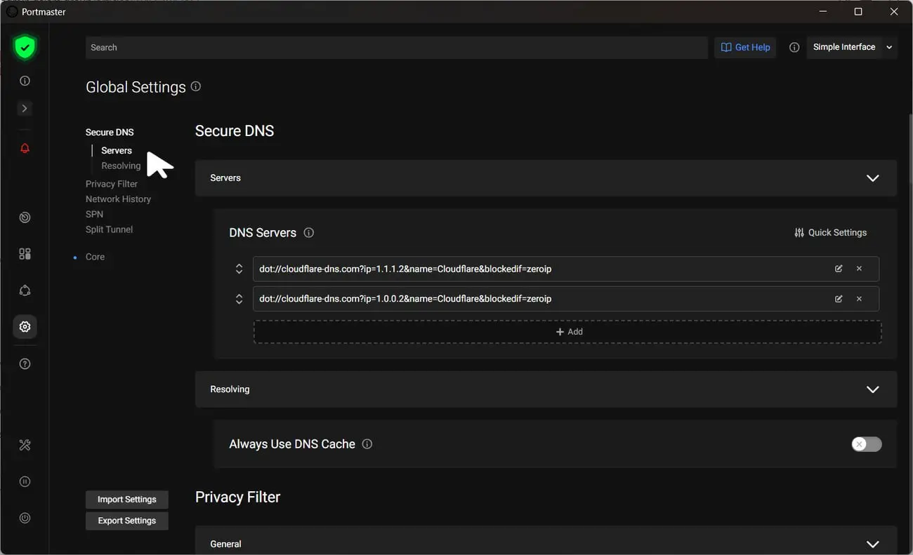Viewport: 913px width, 555px height.
Task: Open the SPN network nodes icon
Action: coord(25,290)
